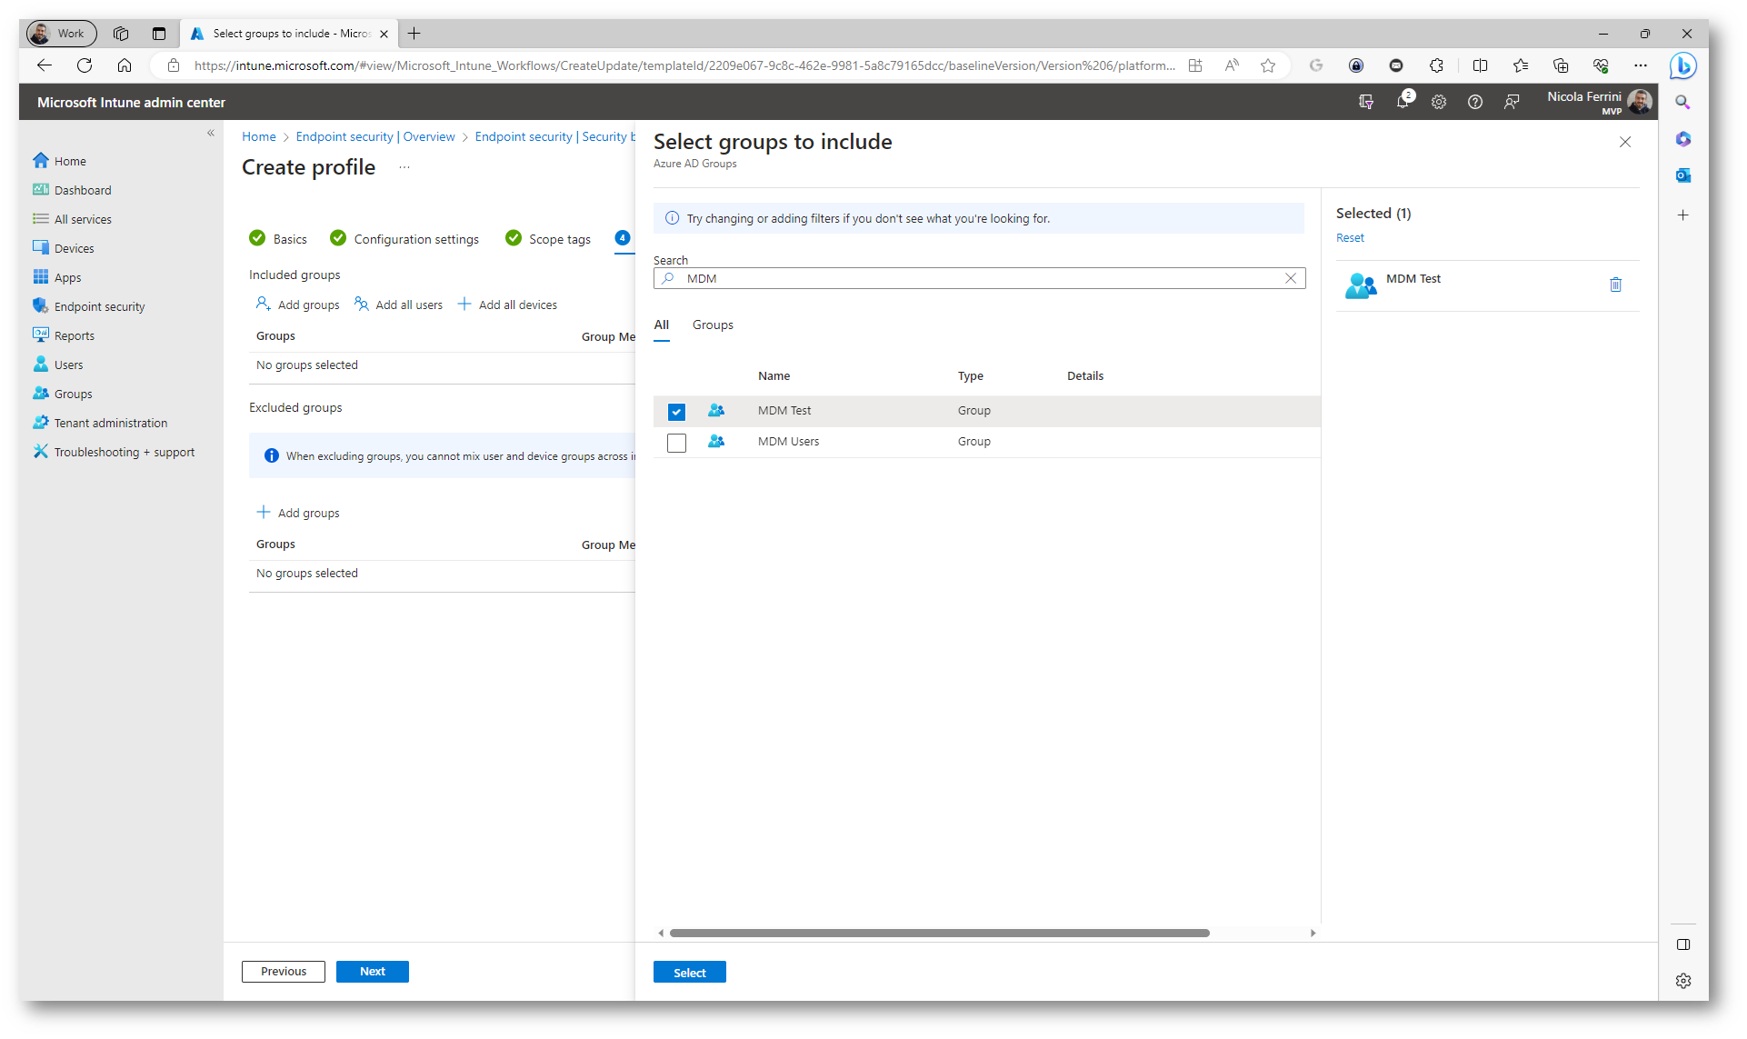Click the scrollbar right arrow
Screen dimensions: 1747x1039
pyautogui.click(x=1313, y=934)
